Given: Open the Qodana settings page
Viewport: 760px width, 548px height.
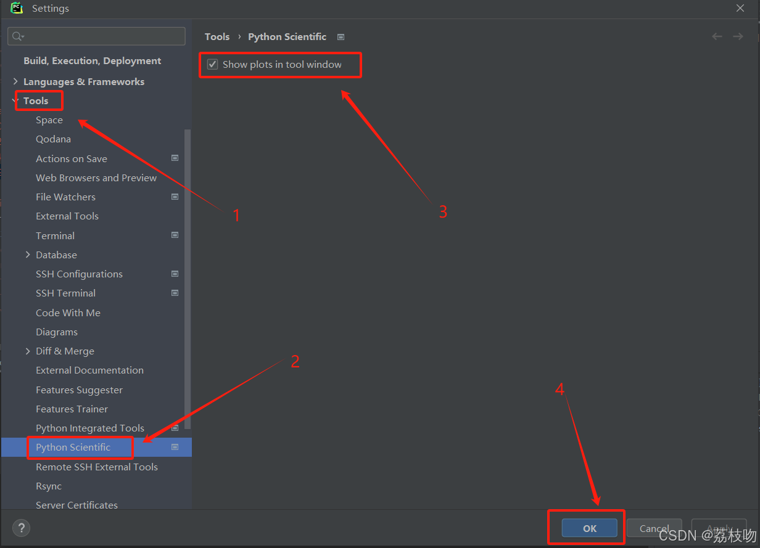Looking at the screenshot, I should click(53, 139).
